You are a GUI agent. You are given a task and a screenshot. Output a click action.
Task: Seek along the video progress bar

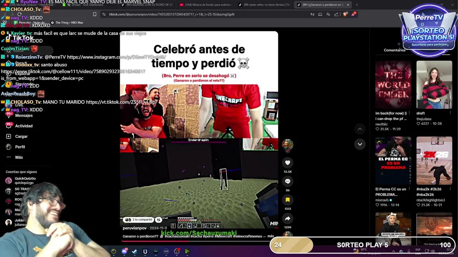tap(199, 241)
